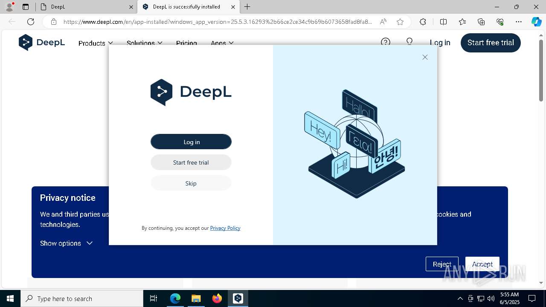The image size is (546, 307).
Task: View site information lock icon
Action: click(53, 22)
